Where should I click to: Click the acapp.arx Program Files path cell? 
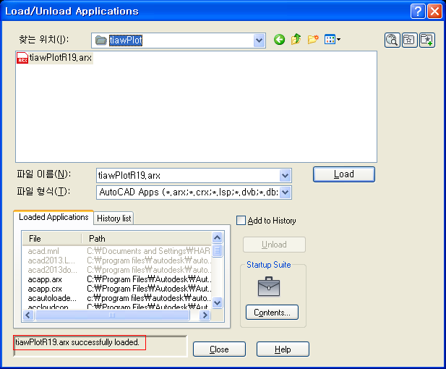(x=149, y=279)
